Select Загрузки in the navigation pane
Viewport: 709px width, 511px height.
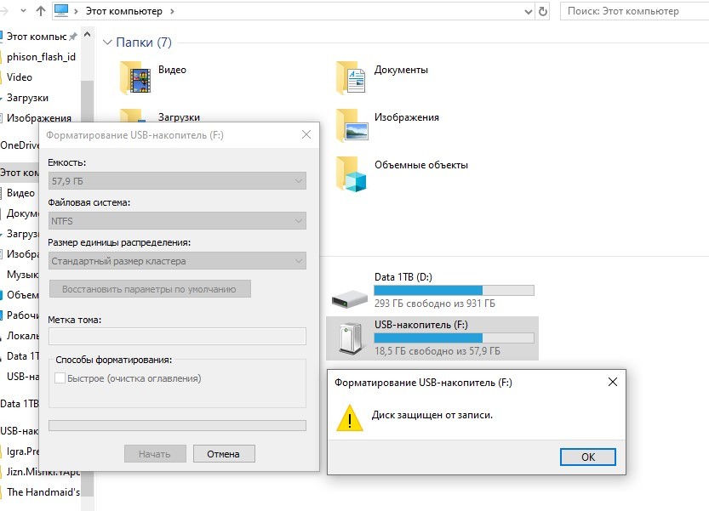coord(27,98)
